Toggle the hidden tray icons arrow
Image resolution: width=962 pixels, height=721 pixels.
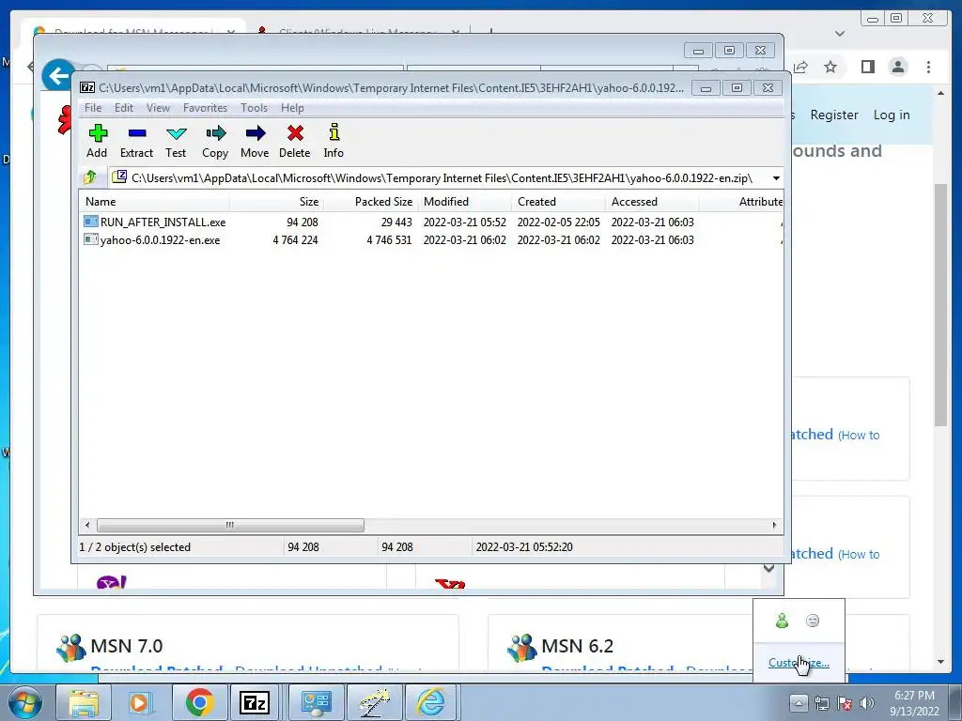point(799,703)
